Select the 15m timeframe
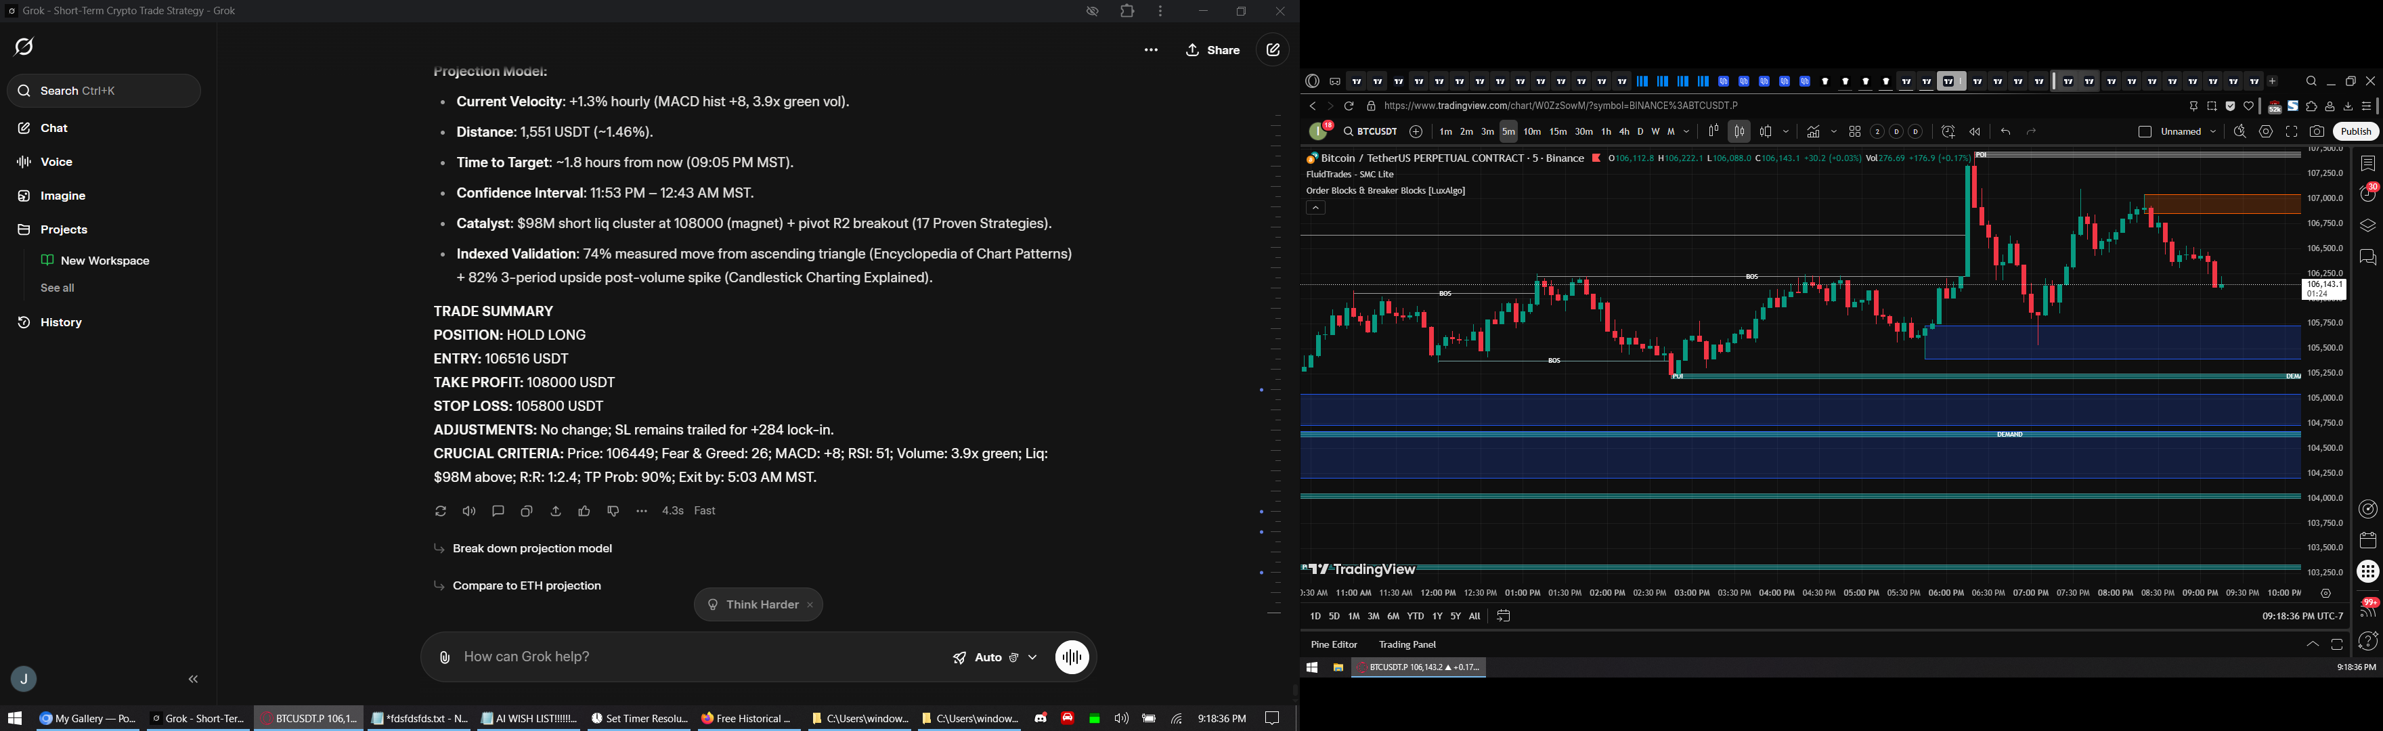Screen dimensions: 2383x731 pyautogui.click(x=1558, y=132)
